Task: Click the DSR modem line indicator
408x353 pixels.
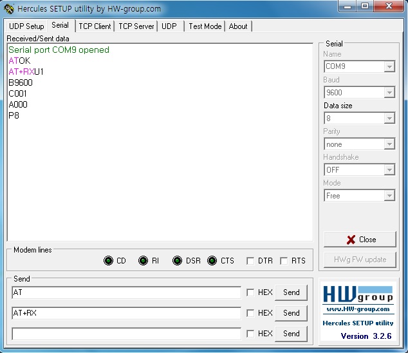Action: click(177, 260)
